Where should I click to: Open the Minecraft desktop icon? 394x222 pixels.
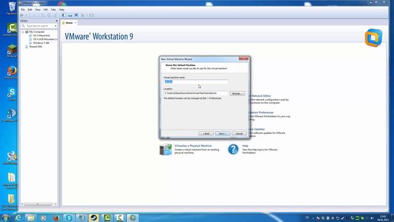coord(12,51)
